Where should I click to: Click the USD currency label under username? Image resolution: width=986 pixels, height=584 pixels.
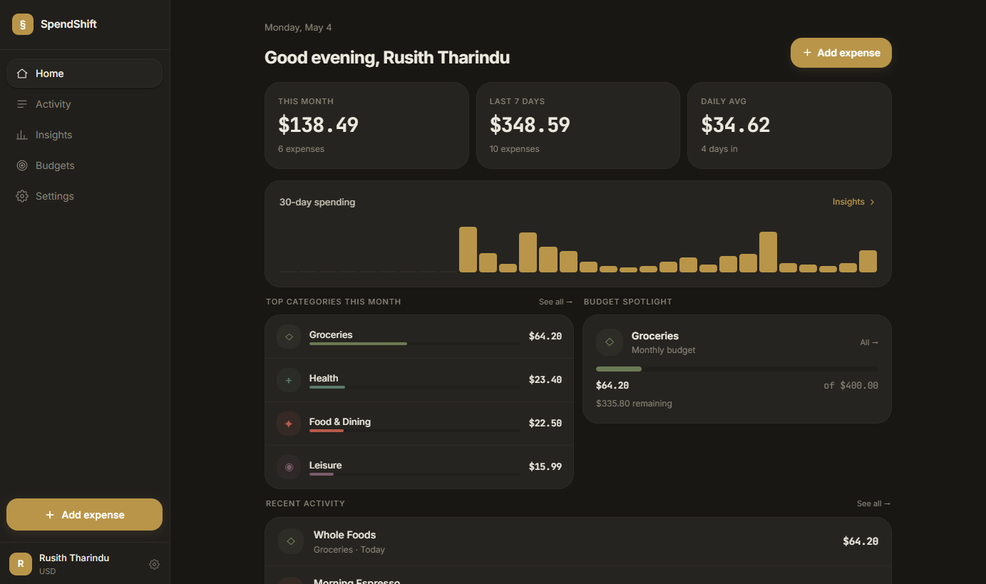[x=48, y=571]
